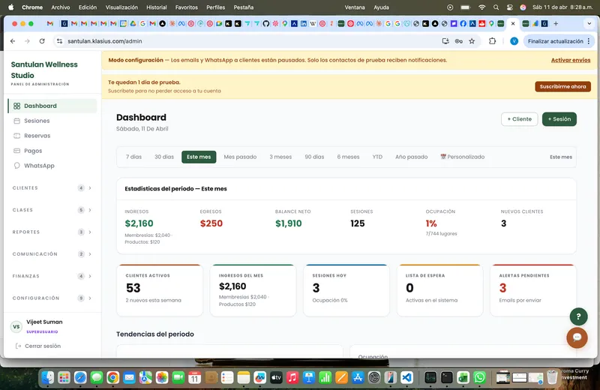Click the Sesiones hoy card
Image resolution: width=600 pixels, height=390 pixels.
point(346,290)
